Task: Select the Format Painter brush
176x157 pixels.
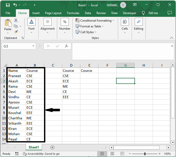Action: (x=16, y=32)
